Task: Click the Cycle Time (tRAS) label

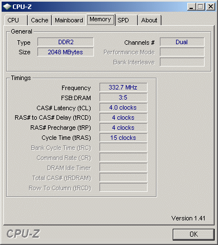Action: tap(66, 138)
